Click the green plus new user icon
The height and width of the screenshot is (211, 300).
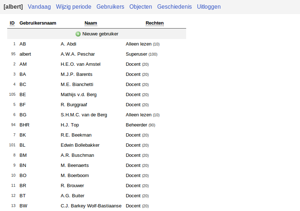[x=78, y=34]
